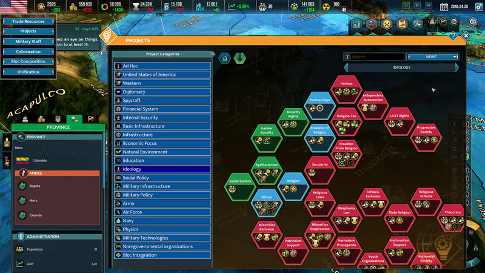The height and width of the screenshot is (273, 485).
Task: Click the Unification button
Action: [x=28, y=72]
